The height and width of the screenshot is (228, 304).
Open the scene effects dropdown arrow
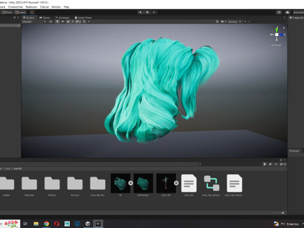(73, 22)
